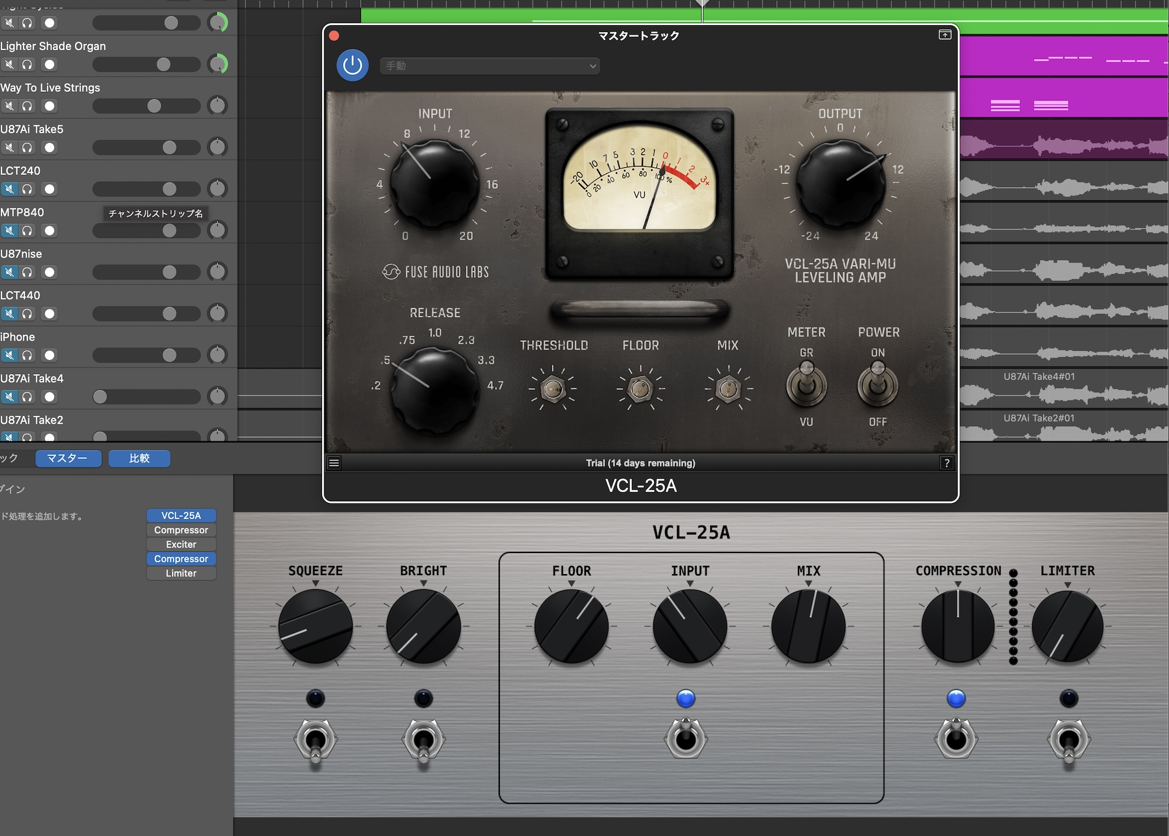Adjust the Lighter Shade Organ volume slider

point(146,64)
